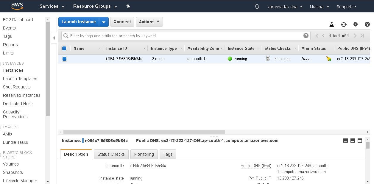Click the Connect button
This screenshot has width=374, height=184.
(x=122, y=22)
